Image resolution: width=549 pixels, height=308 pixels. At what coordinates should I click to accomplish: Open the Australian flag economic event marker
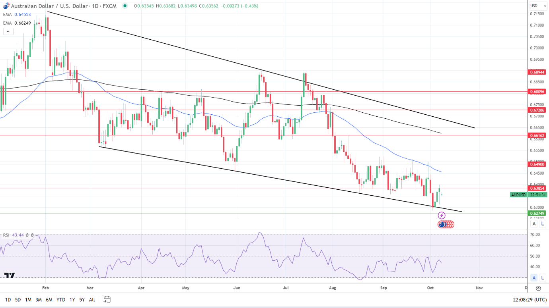(x=442, y=225)
